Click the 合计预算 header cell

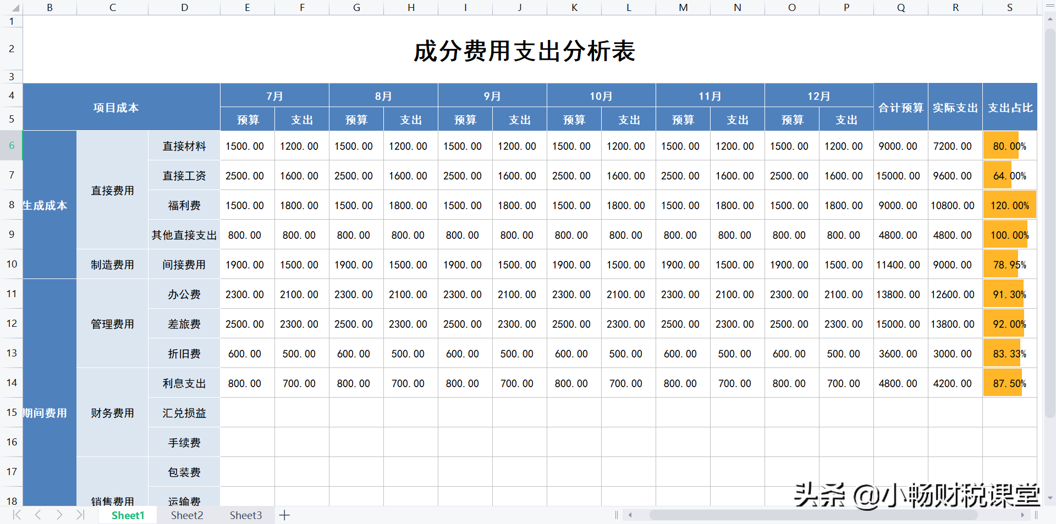pos(900,108)
